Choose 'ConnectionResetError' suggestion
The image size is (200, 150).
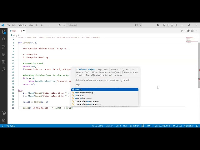105,101
